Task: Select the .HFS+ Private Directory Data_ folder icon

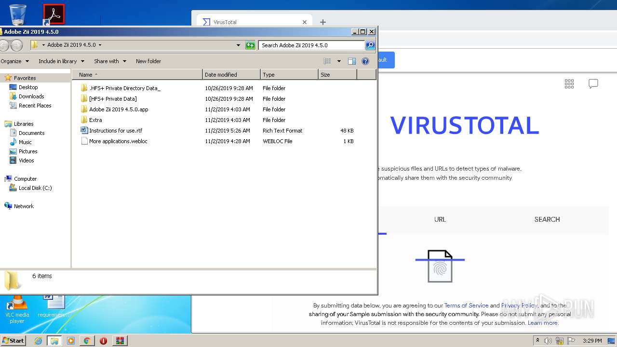Action: tap(84, 88)
